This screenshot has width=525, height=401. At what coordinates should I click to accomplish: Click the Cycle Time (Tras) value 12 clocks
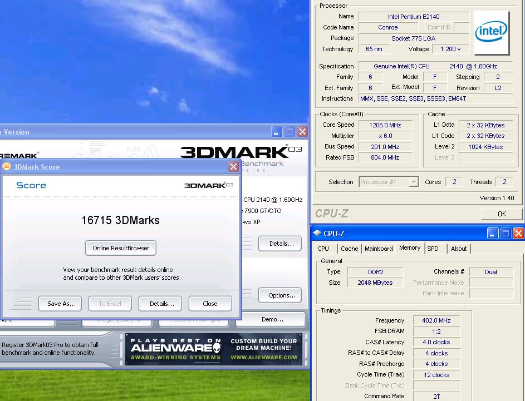pos(436,375)
